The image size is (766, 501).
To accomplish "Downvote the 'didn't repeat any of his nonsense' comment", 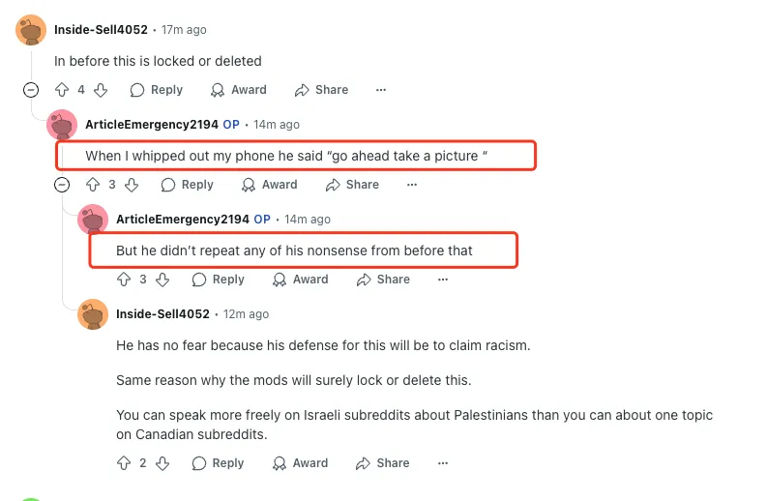I will click(x=162, y=280).
